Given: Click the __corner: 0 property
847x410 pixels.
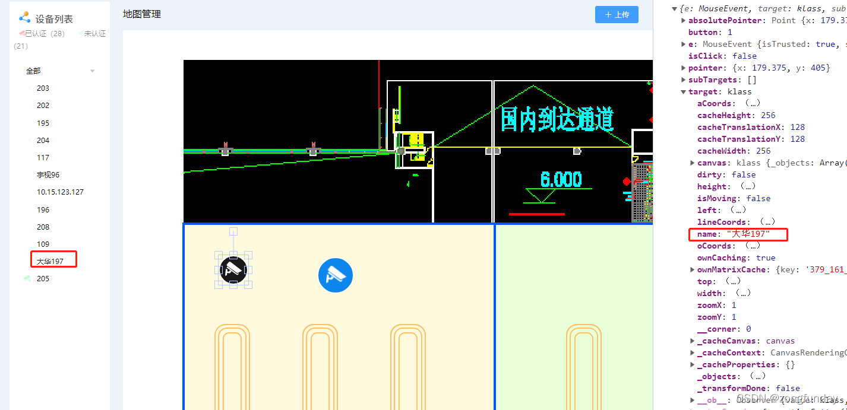Looking at the screenshot, I should [x=724, y=329].
